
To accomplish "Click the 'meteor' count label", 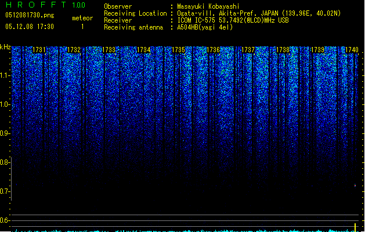I will [82, 18].
